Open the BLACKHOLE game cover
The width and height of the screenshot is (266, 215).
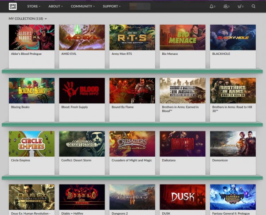coord(233,38)
